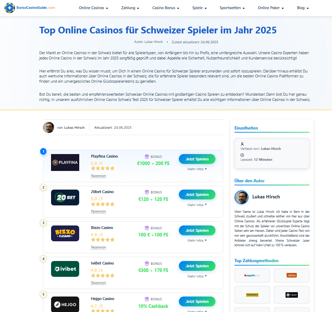Select the TWINT payment method icon
Screen dimensions: 332x312
pos(292,295)
